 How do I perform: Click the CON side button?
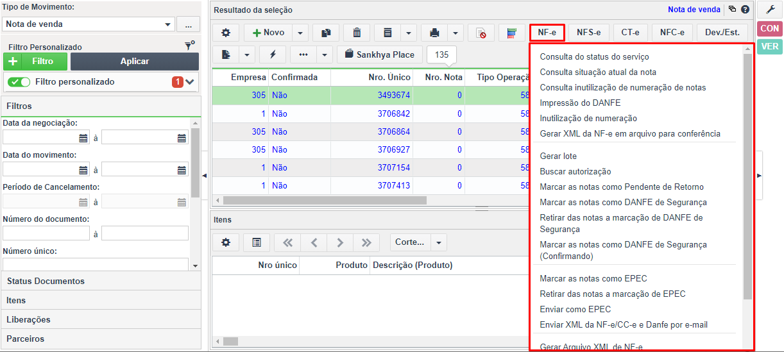tap(770, 28)
